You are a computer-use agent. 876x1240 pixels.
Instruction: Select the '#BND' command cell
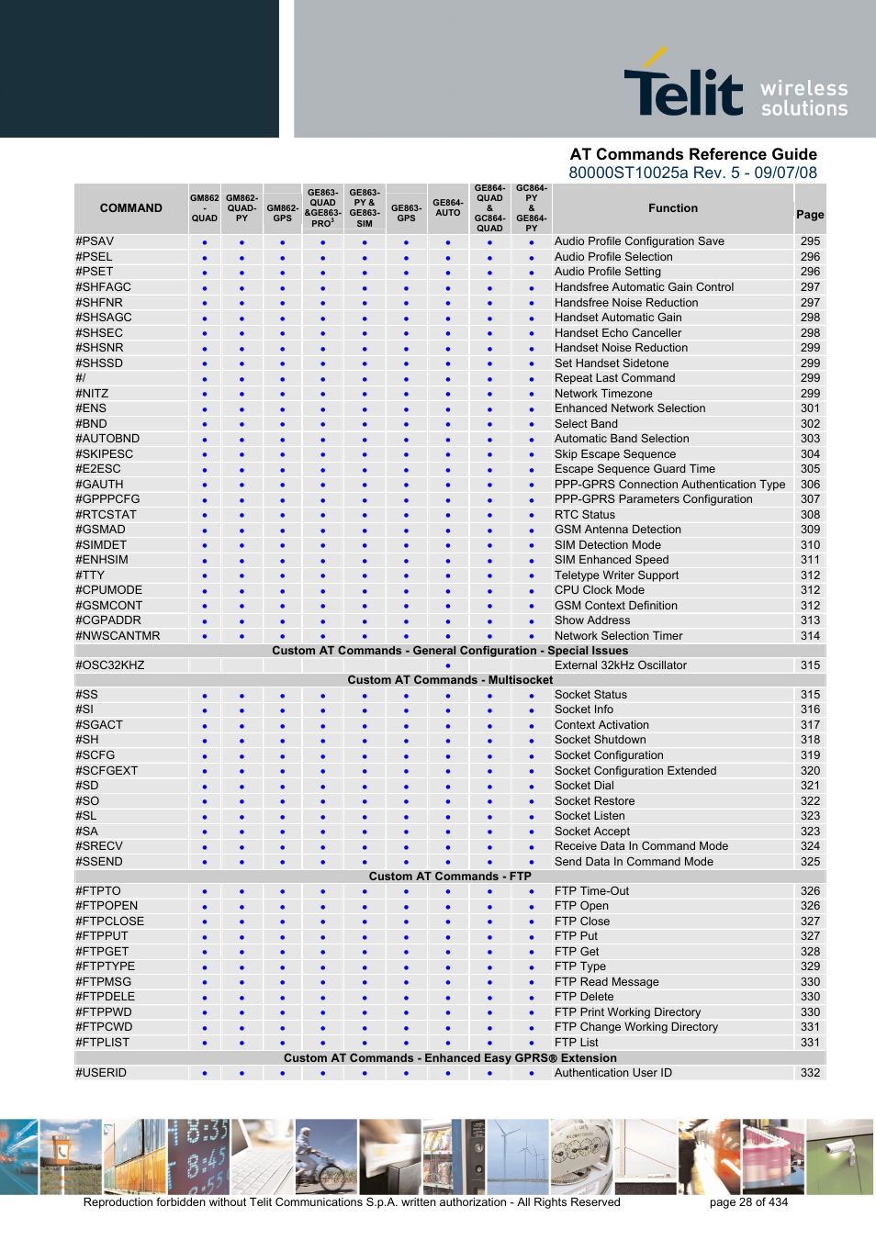(91, 424)
